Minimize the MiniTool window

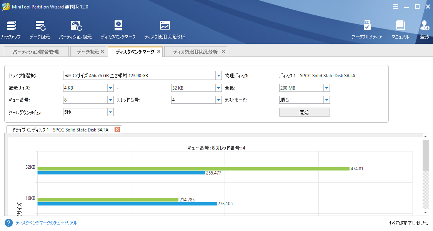[406, 7]
